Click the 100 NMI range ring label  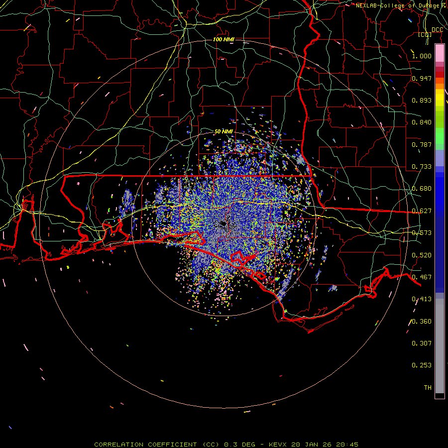coord(224,39)
